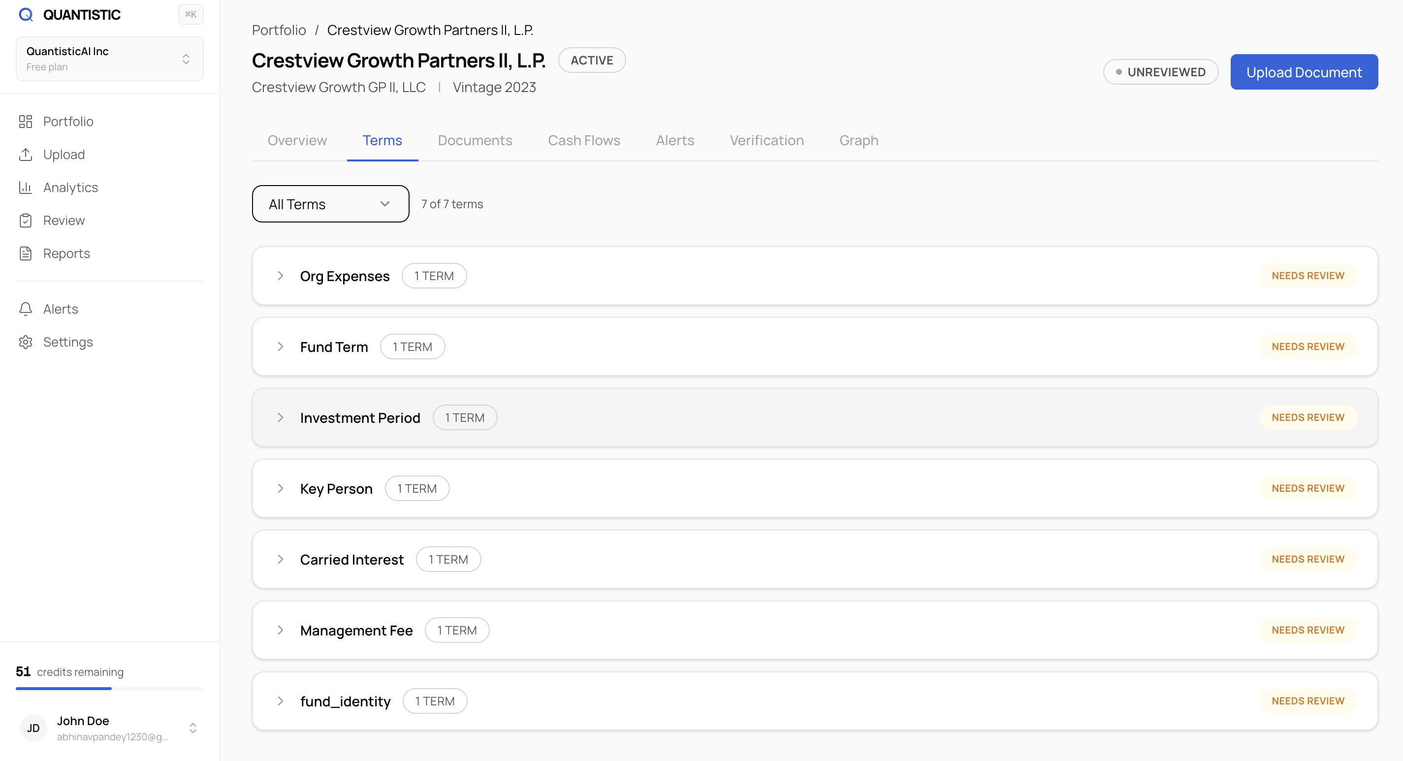Click the Alerts bell icon
The height and width of the screenshot is (761, 1403).
[x=26, y=309]
